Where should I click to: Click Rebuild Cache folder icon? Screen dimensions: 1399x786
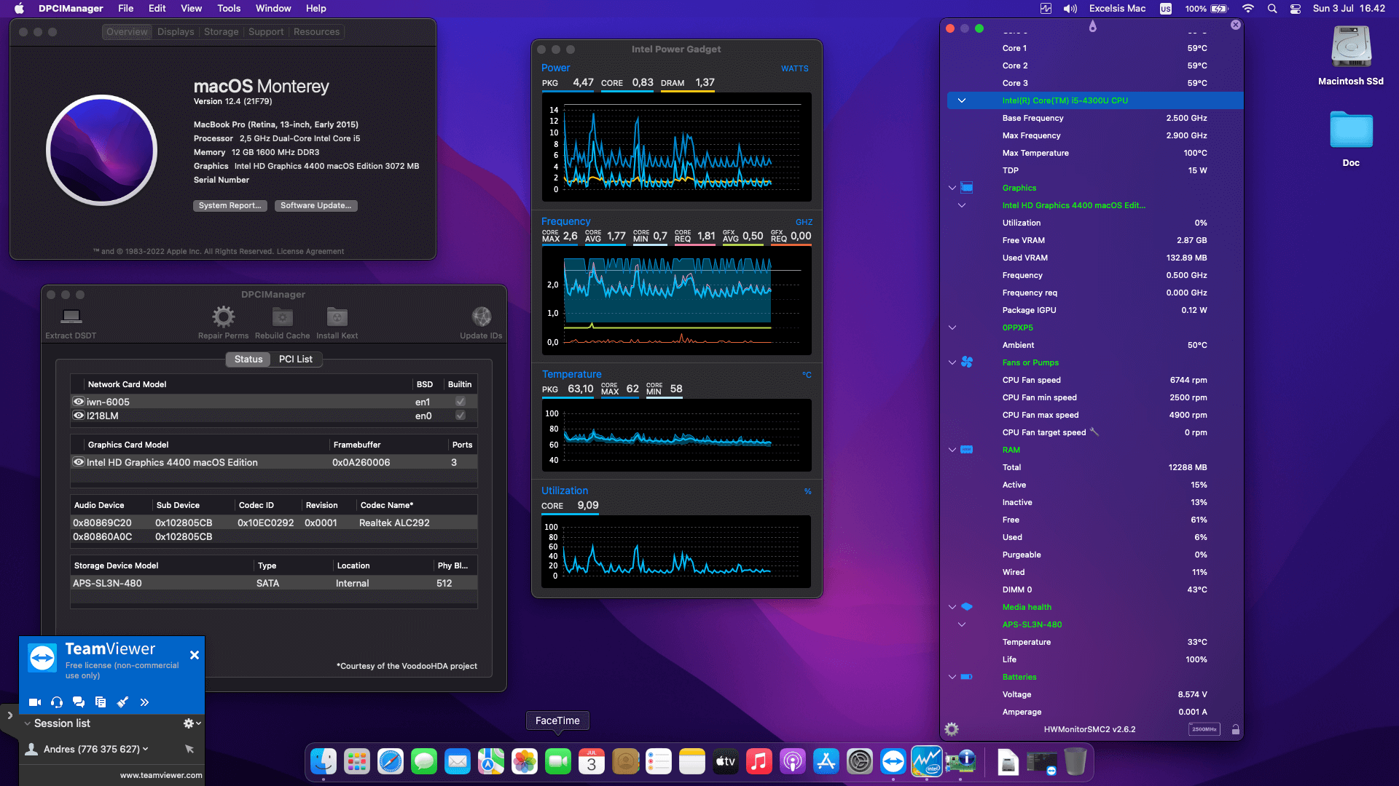(282, 317)
